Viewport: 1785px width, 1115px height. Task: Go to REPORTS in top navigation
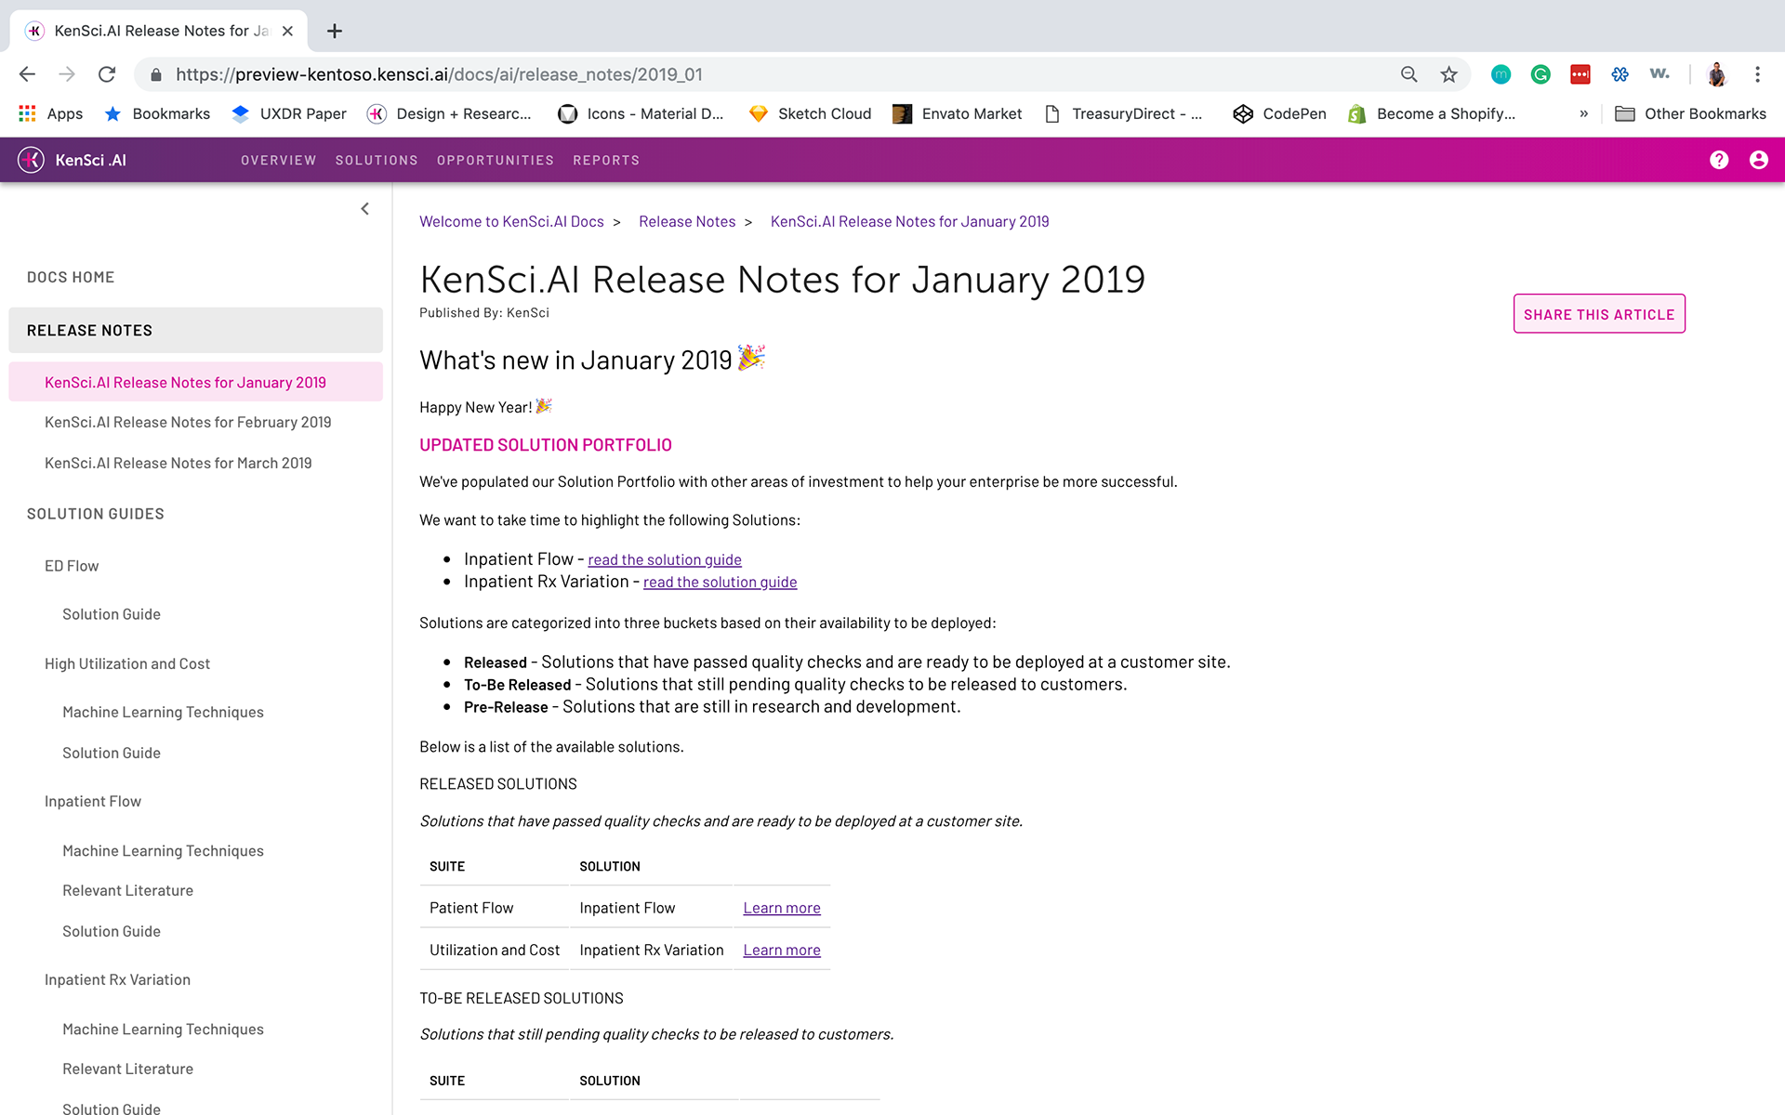[606, 160]
